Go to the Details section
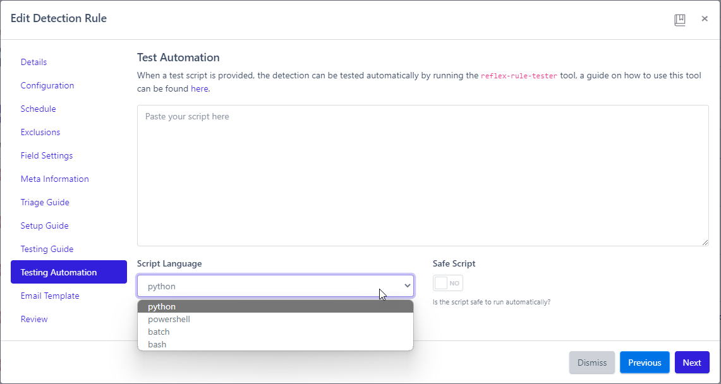The height and width of the screenshot is (384, 721). (x=33, y=62)
